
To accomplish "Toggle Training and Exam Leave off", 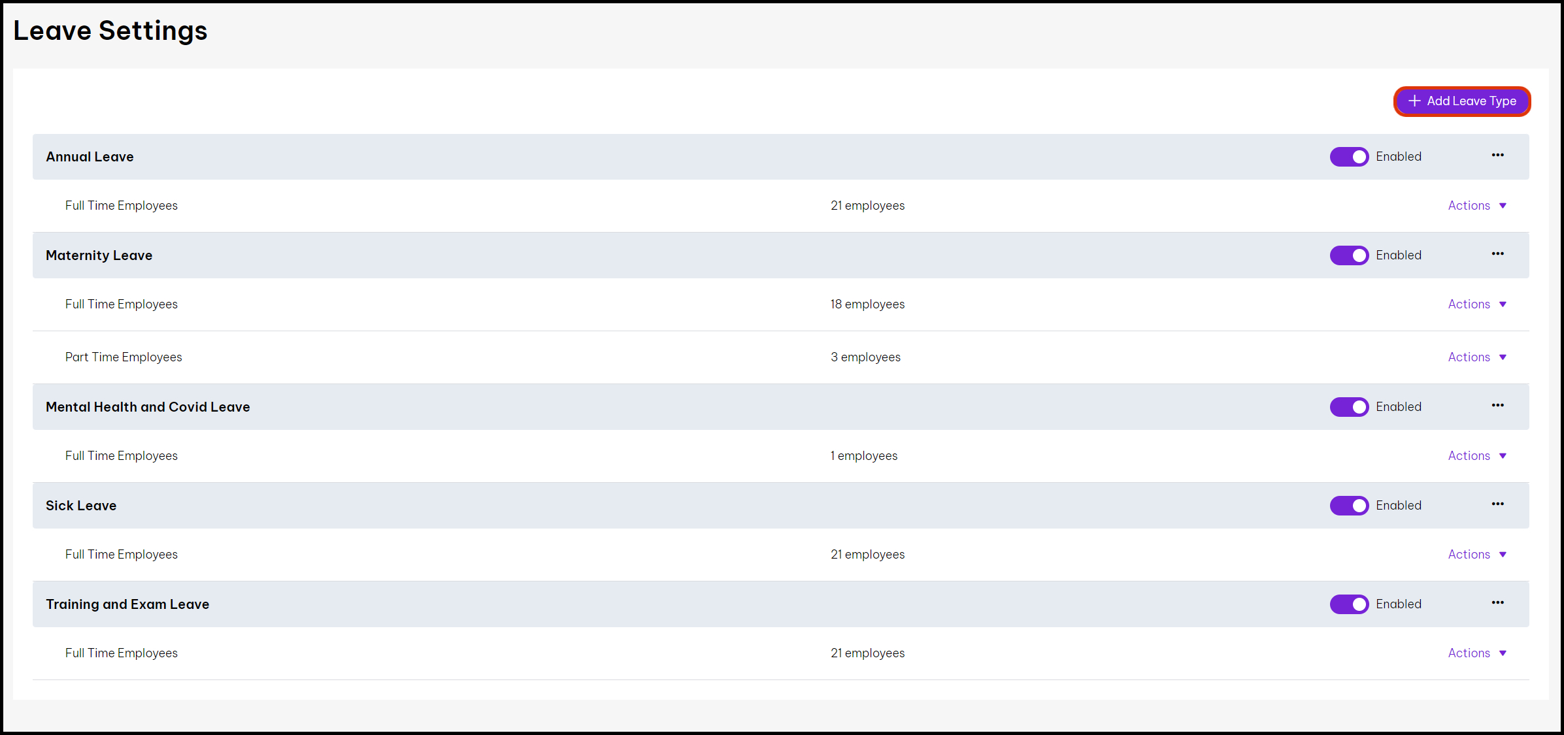I will click(x=1349, y=604).
